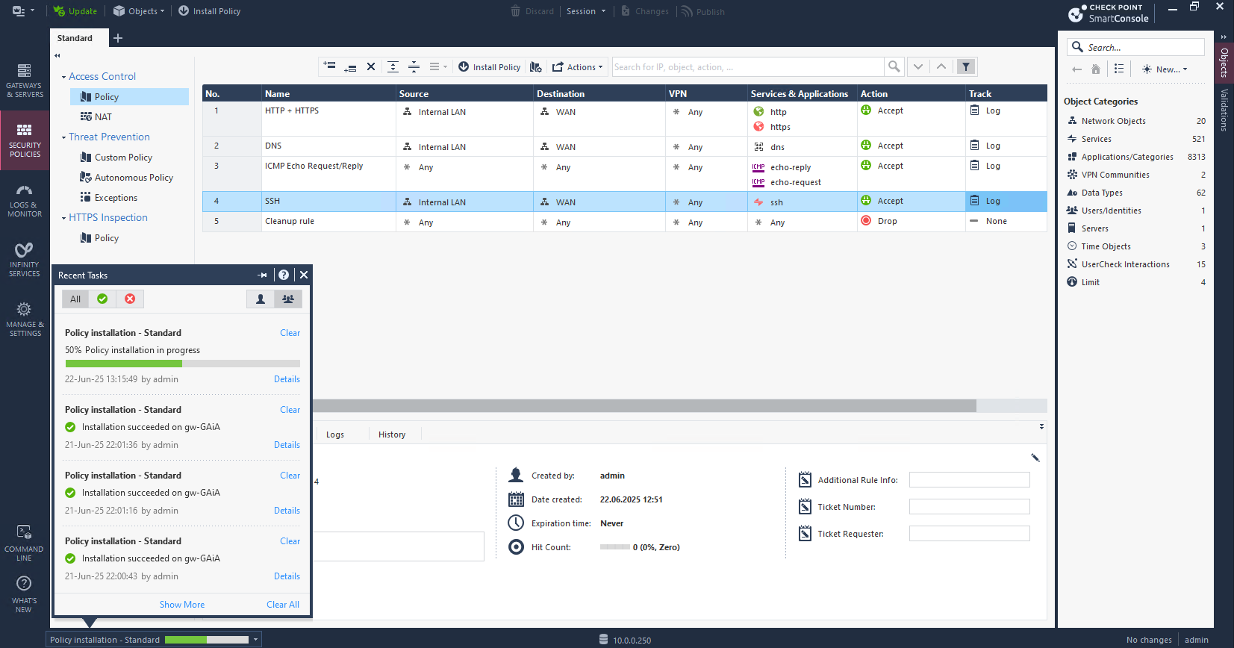Open Security Policies view

pos(25,140)
